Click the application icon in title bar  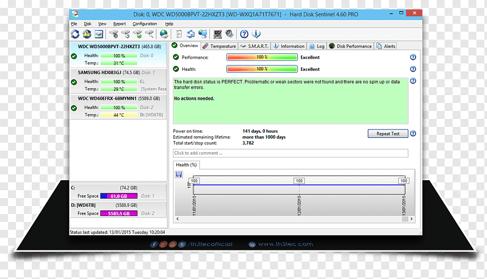click(x=75, y=14)
